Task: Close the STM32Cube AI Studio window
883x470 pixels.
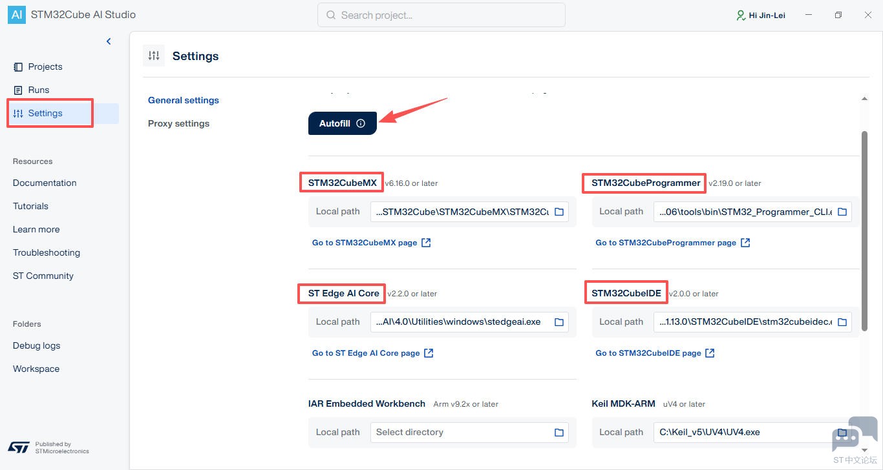Action: (x=867, y=15)
